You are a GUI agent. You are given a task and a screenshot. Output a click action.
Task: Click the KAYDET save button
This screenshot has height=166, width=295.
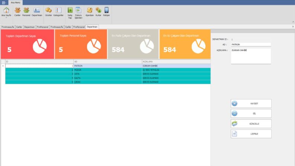pyautogui.click(x=251, y=103)
